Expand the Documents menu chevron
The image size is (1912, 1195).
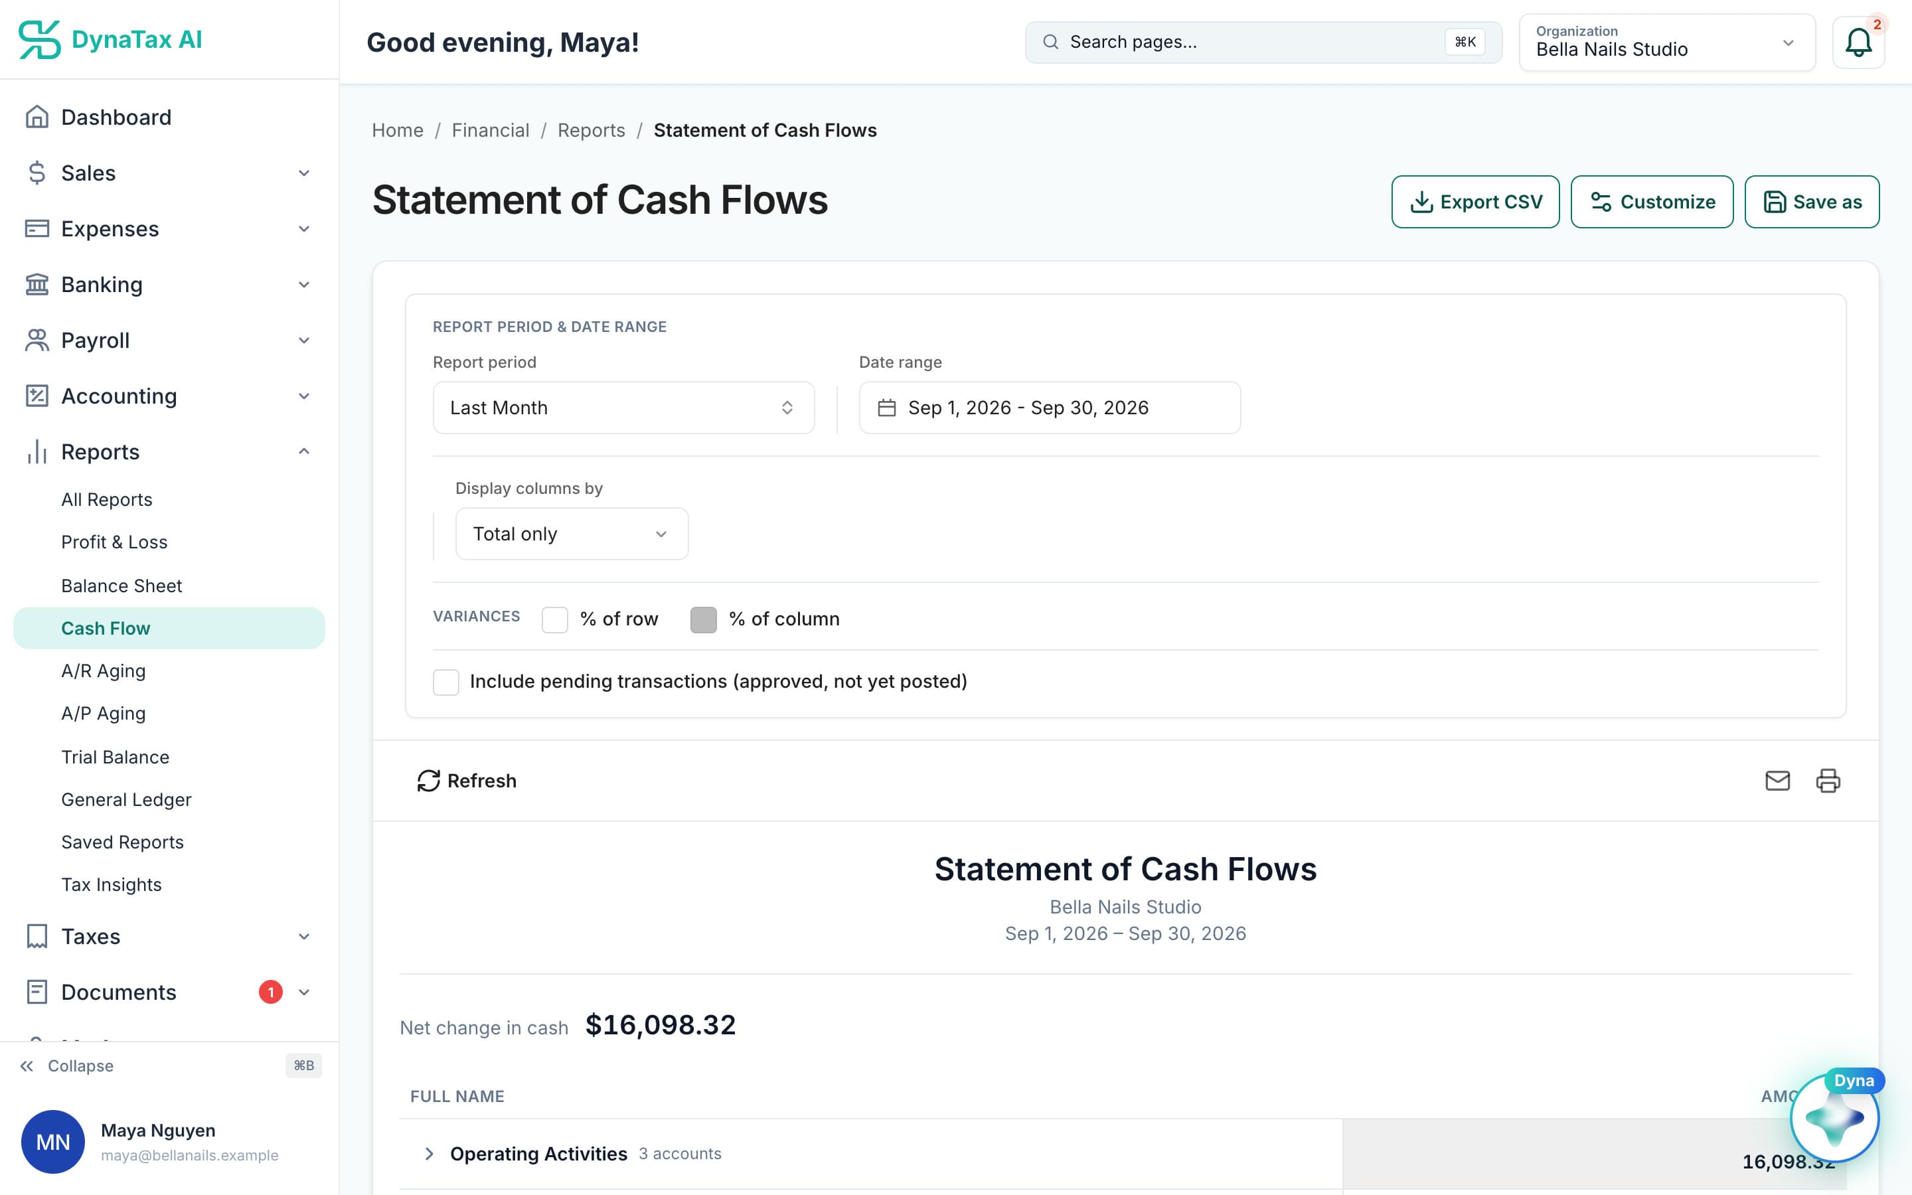304,992
